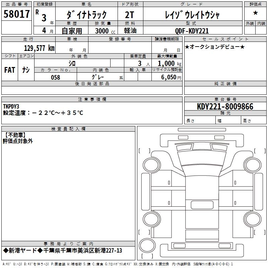Image resolution: width=268 pixels, height=268 pixels.
Task: Select the grade レイゾウレイトウシャ
Action: click(192, 15)
